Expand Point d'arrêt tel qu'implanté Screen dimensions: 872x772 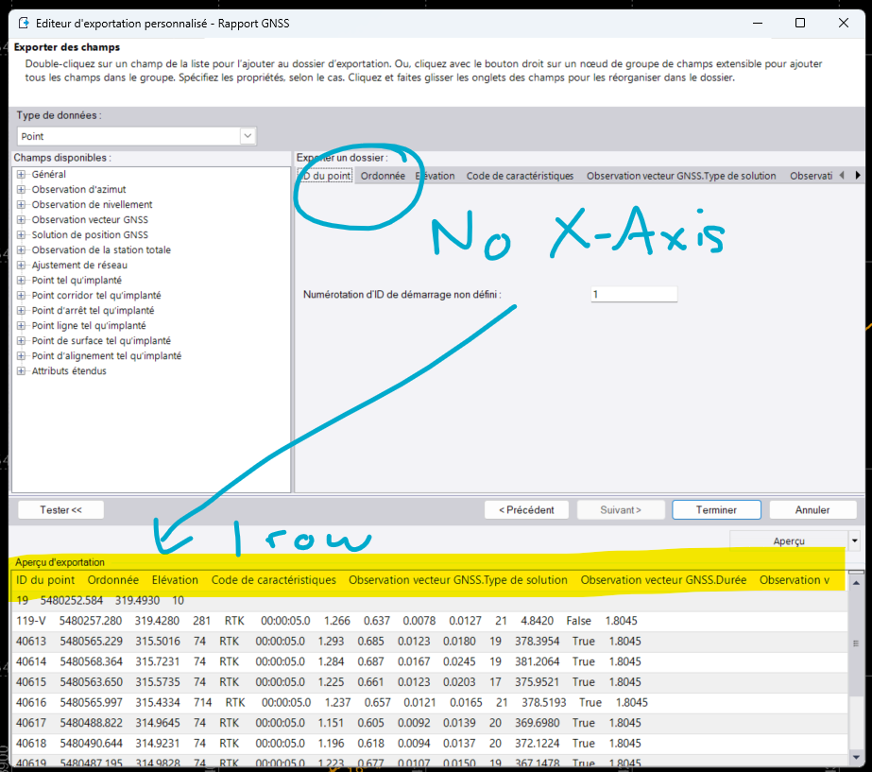tap(21, 310)
